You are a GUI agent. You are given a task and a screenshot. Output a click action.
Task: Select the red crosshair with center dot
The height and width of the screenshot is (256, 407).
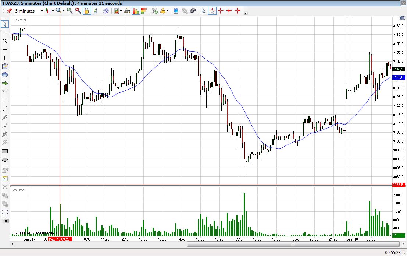(x=229, y=11)
